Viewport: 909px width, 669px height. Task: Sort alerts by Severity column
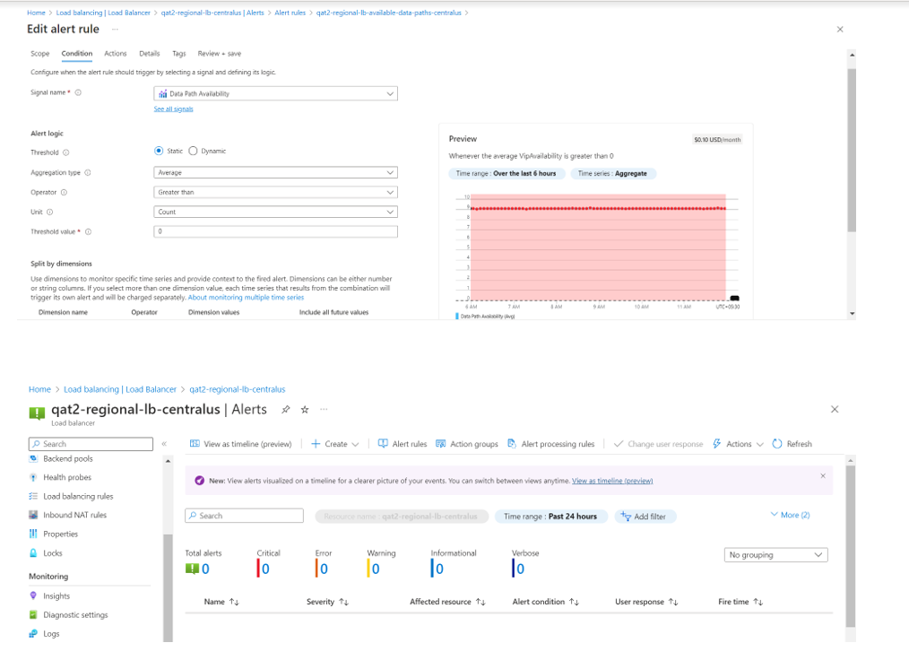pyautogui.click(x=327, y=602)
